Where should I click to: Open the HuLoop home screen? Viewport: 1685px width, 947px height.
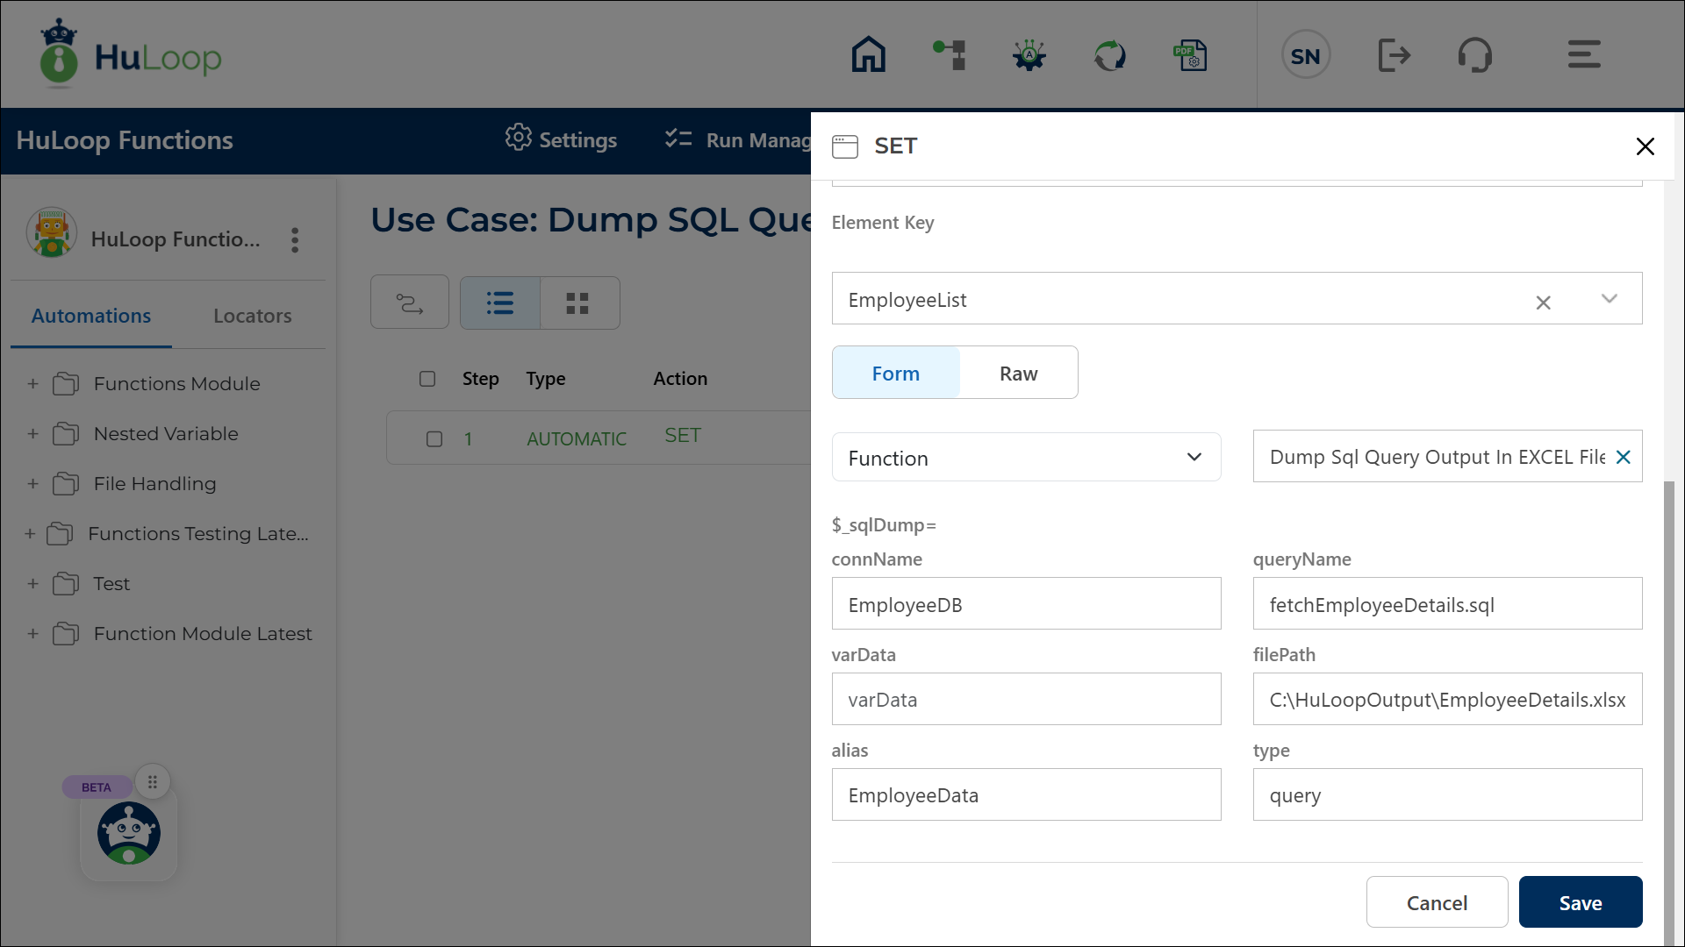(868, 54)
